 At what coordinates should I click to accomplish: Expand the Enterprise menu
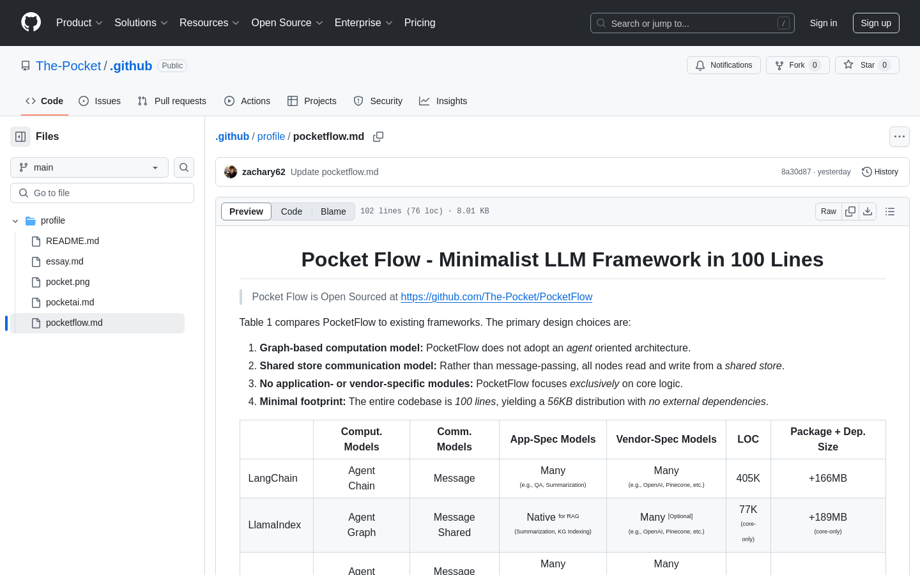click(364, 23)
